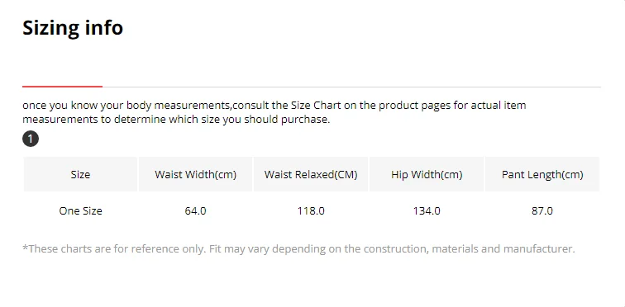Select the 87.0 pant length value

pyautogui.click(x=542, y=210)
